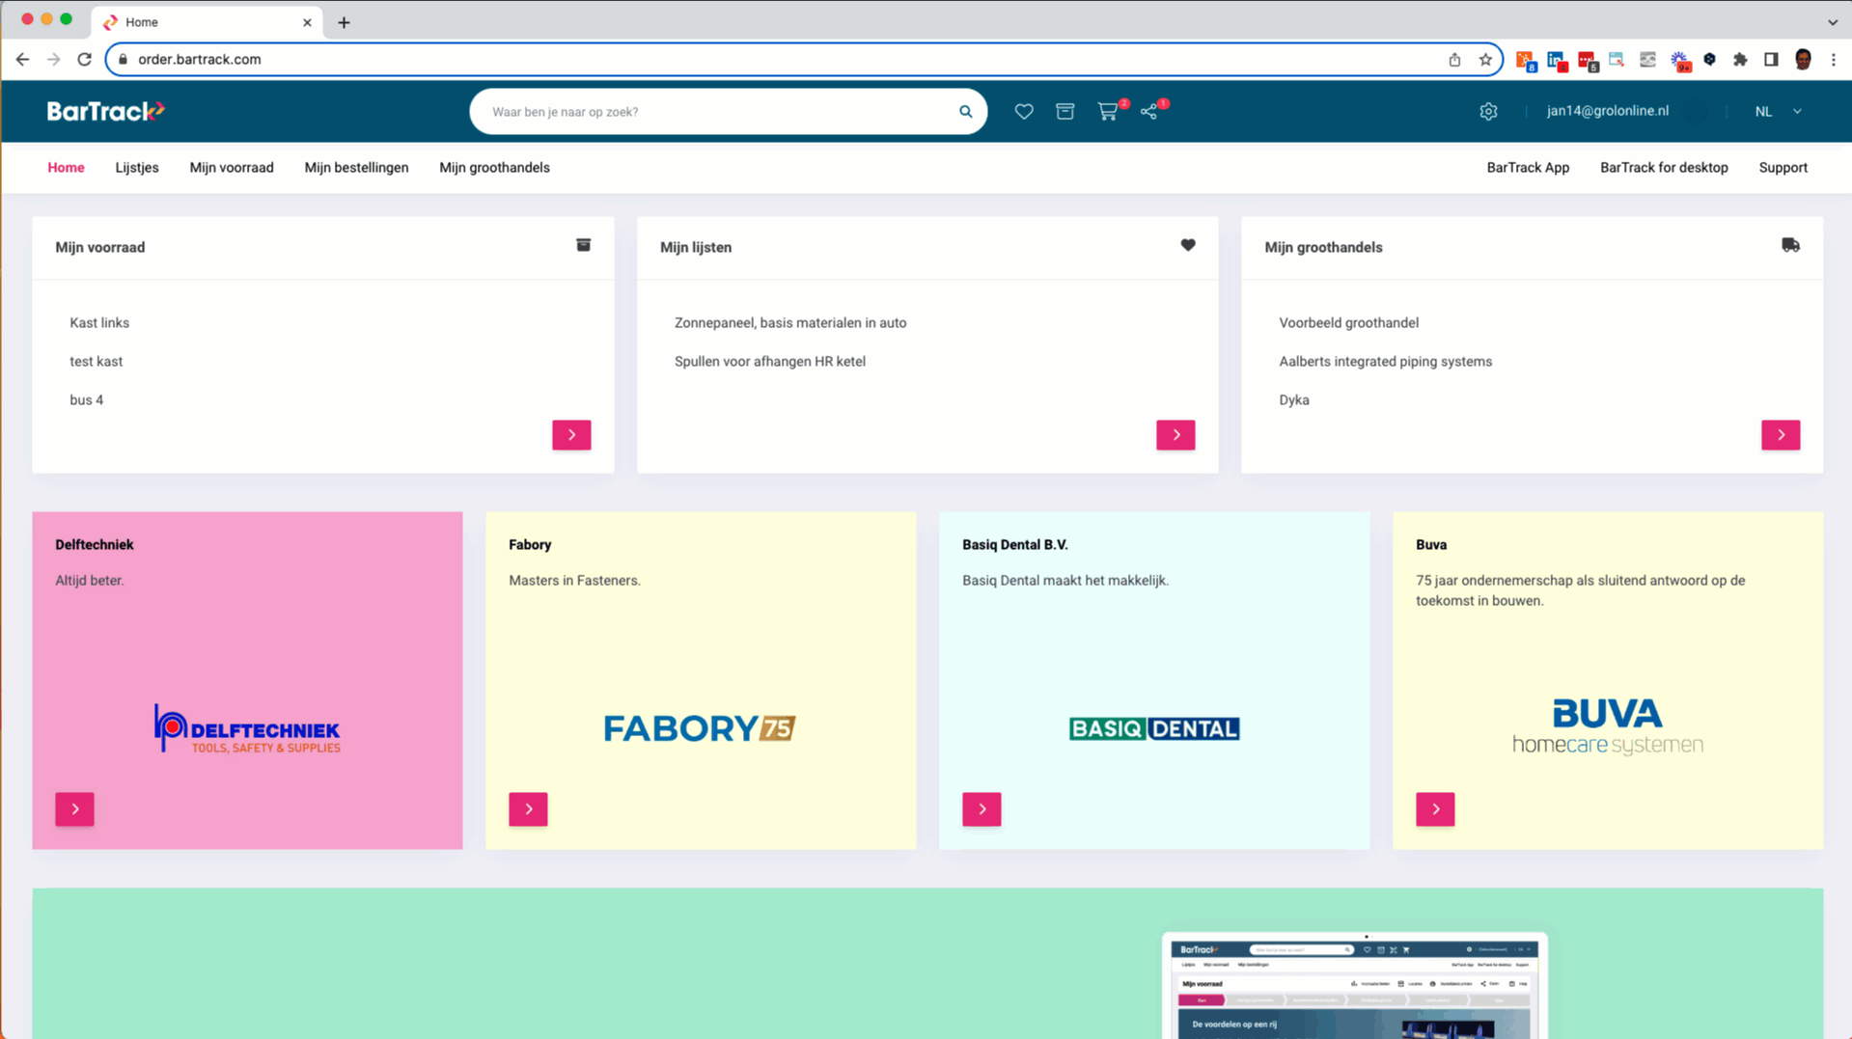Open the browser tab list chevron
This screenshot has height=1039, width=1852.
pos(1832,22)
